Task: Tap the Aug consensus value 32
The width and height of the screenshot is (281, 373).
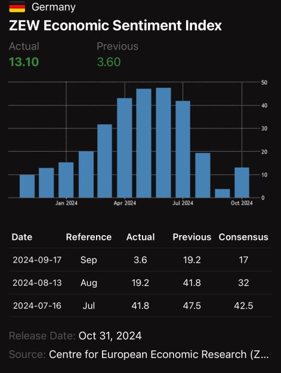Action: (x=243, y=283)
